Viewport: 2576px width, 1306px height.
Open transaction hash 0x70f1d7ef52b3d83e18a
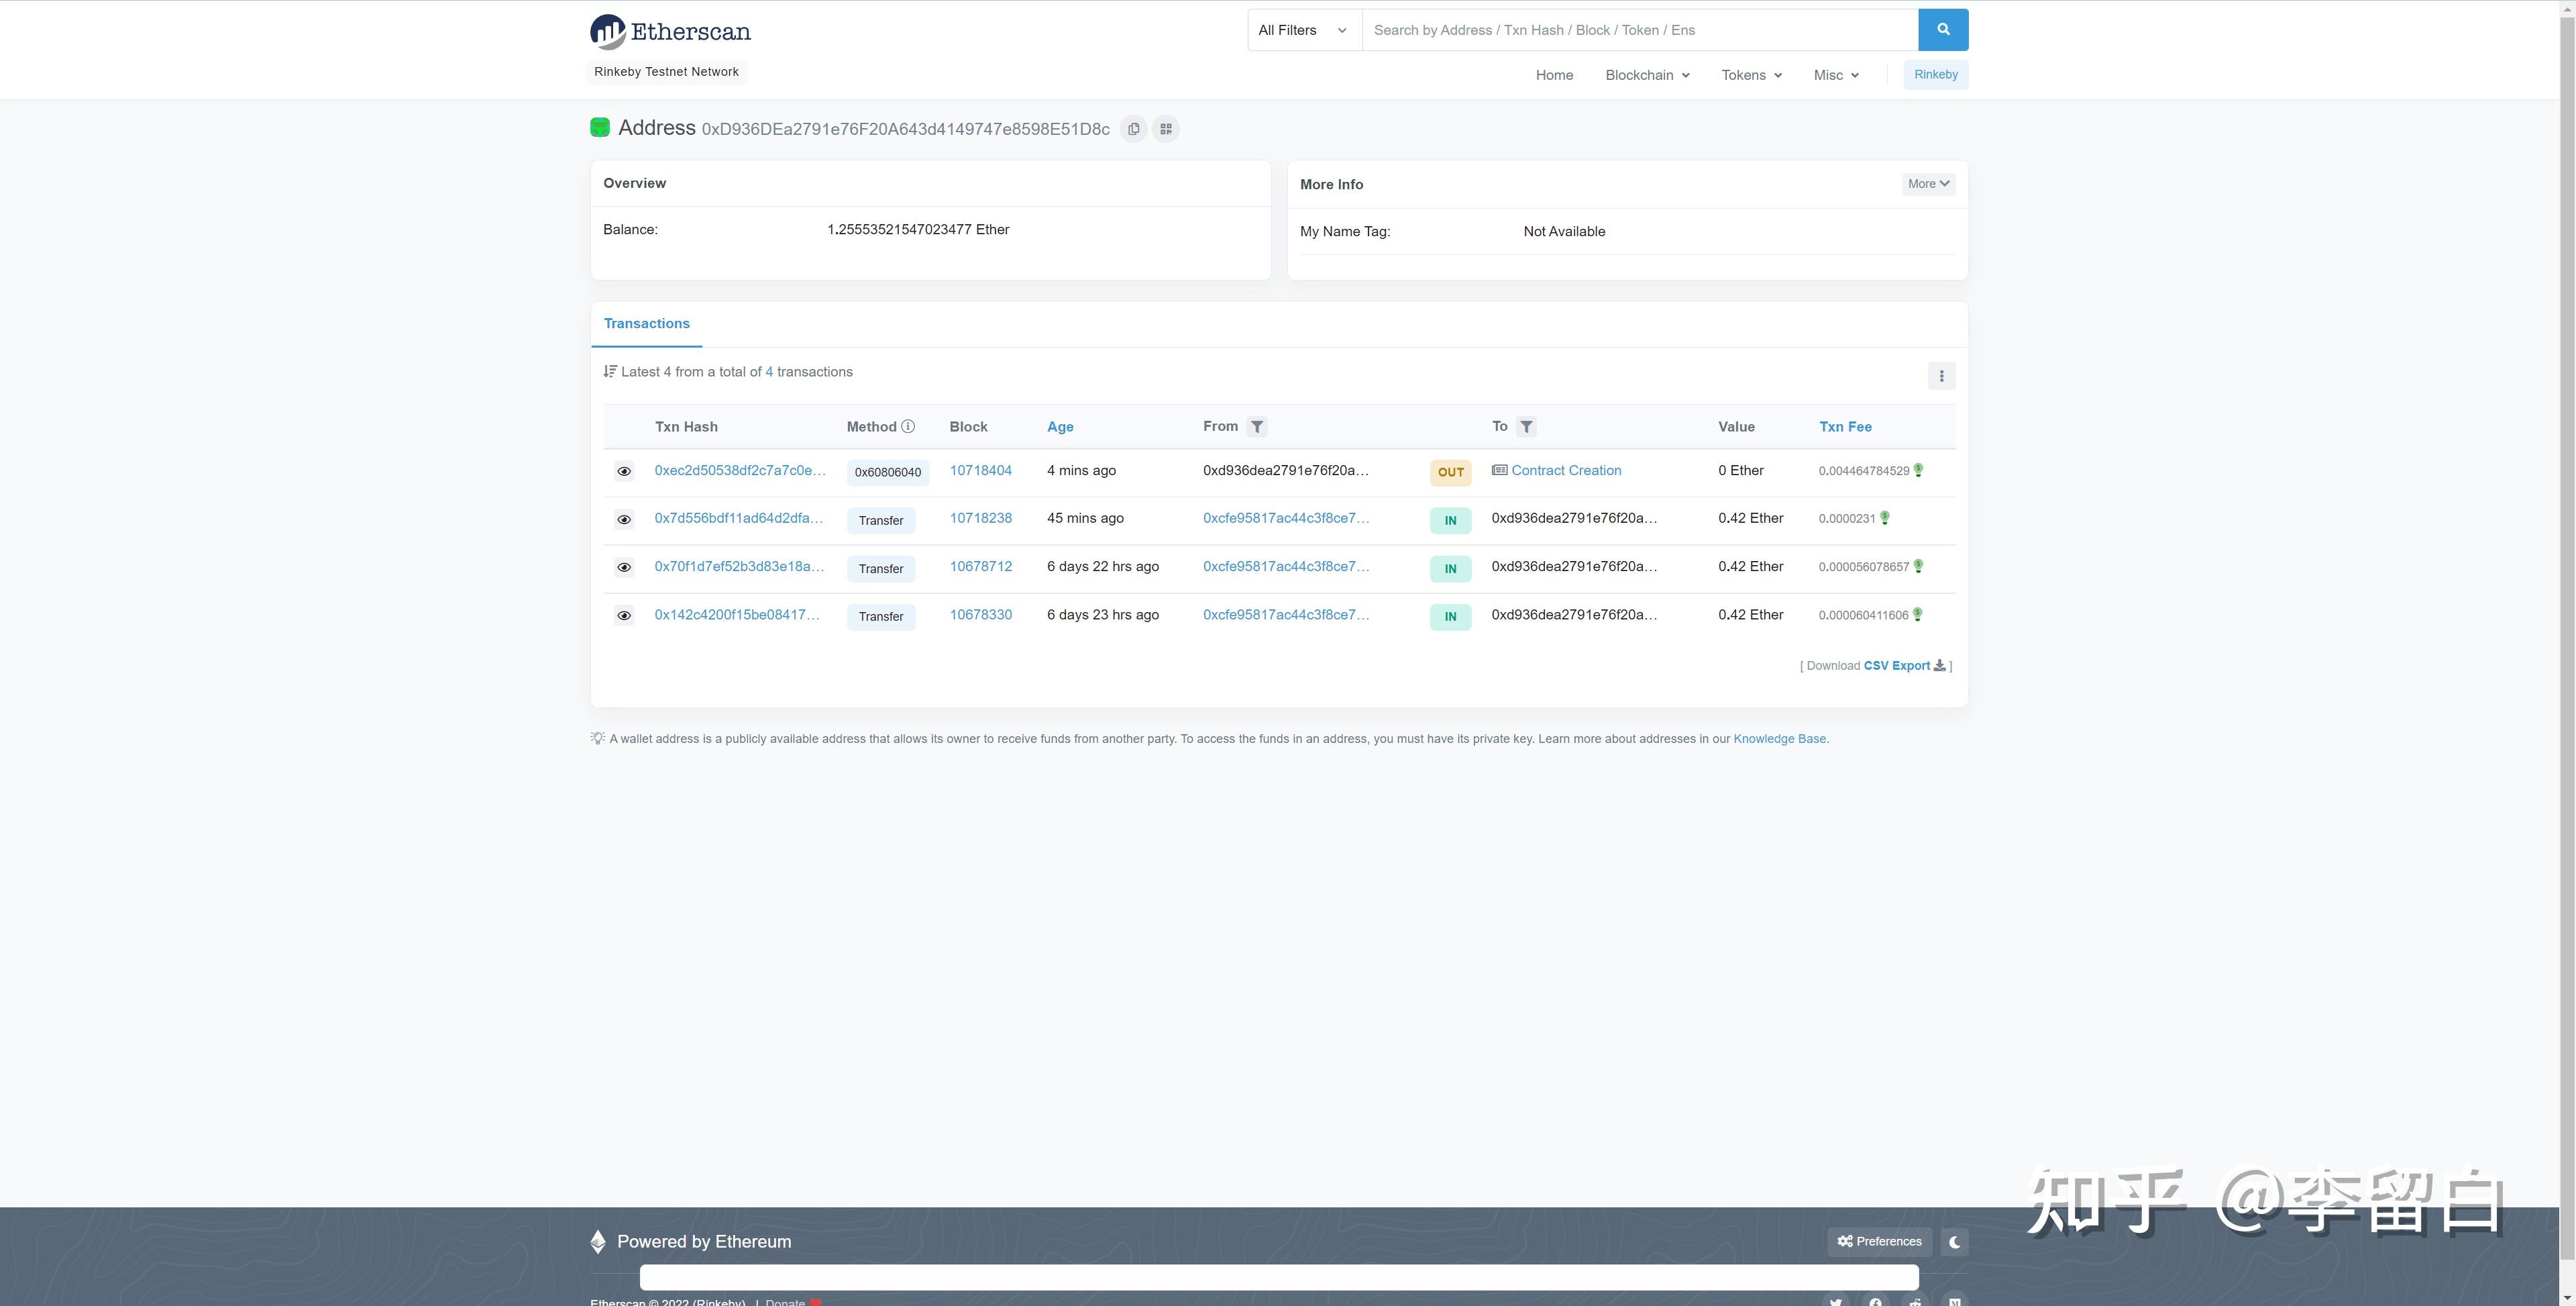739,566
